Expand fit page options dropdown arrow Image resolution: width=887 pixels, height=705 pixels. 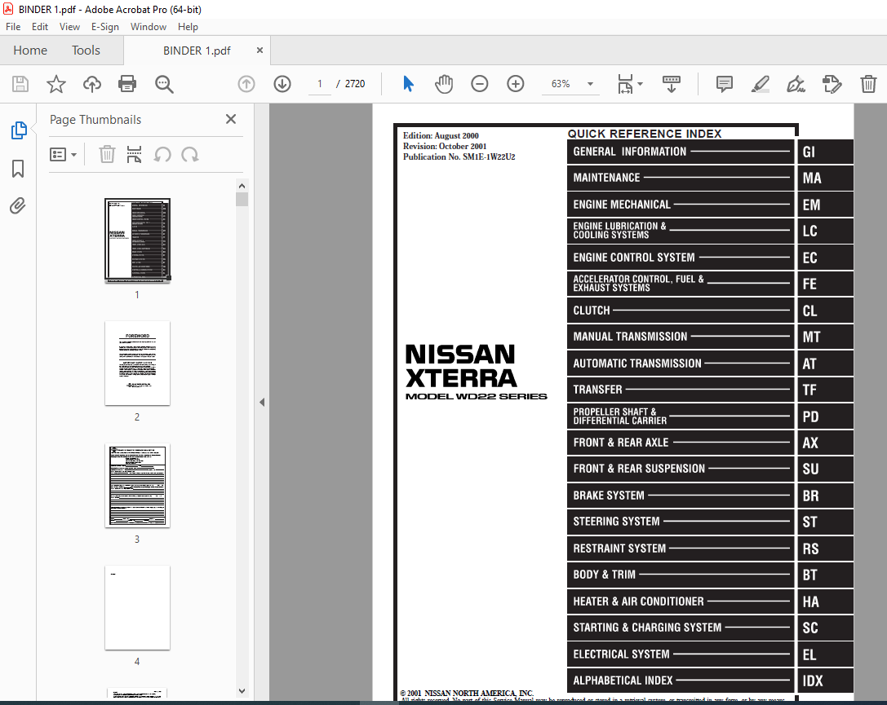coord(641,84)
